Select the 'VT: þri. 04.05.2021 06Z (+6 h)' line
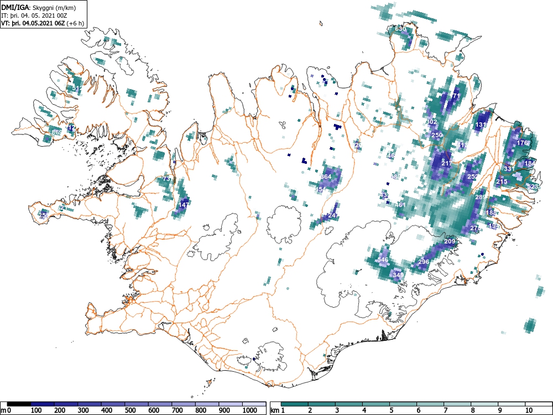The height and width of the screenshot is (415, 553). [43, 24]
